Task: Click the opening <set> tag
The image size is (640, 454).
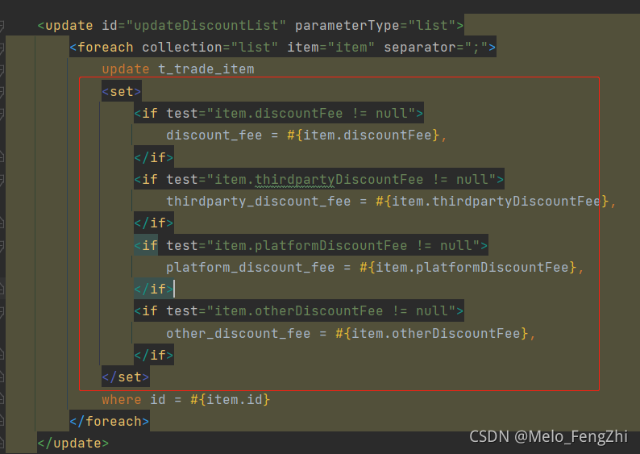Action: pyautogui.click(x=121, y=91)
